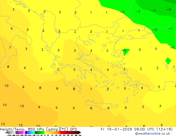Click the 'GFS' model label
The image size is (176, 136).
pos(73,129)
